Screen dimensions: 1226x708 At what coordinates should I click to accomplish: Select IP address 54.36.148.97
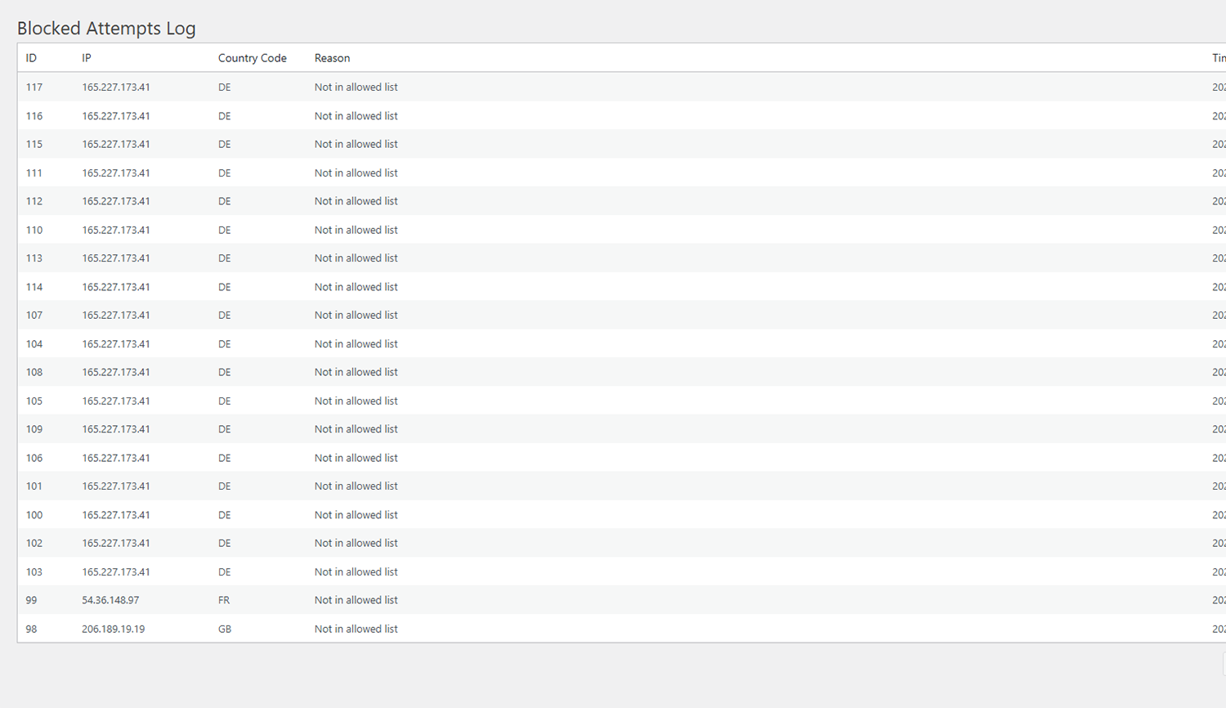coord(110,600)
